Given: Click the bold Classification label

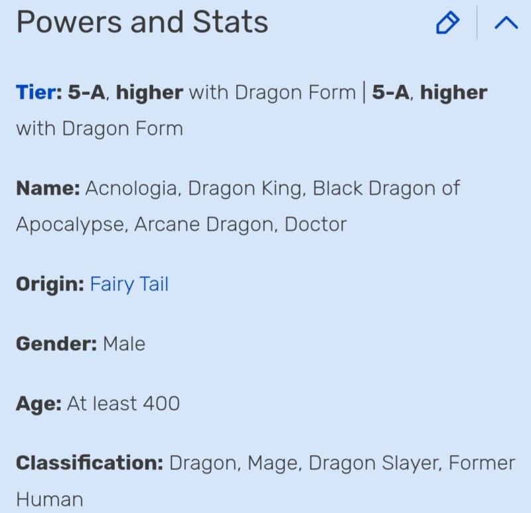Looking at the screenshot, I should tap(89, 463).
